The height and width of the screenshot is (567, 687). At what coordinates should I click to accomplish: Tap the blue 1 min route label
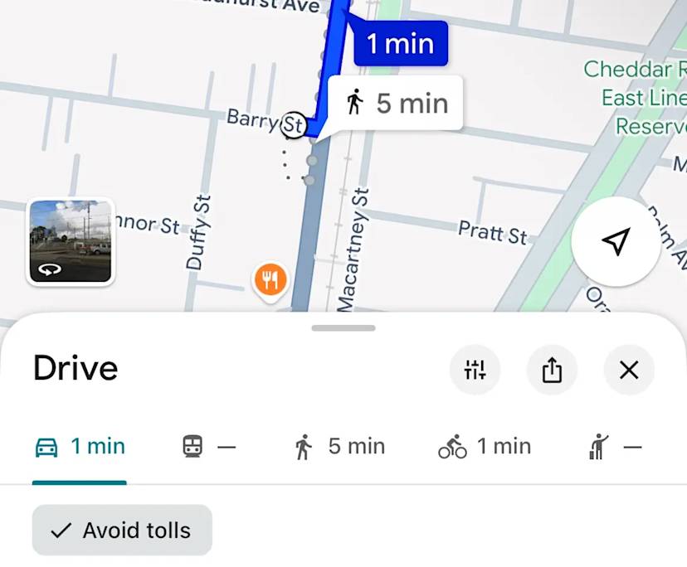pyautogui.click(x=401, y=44)
